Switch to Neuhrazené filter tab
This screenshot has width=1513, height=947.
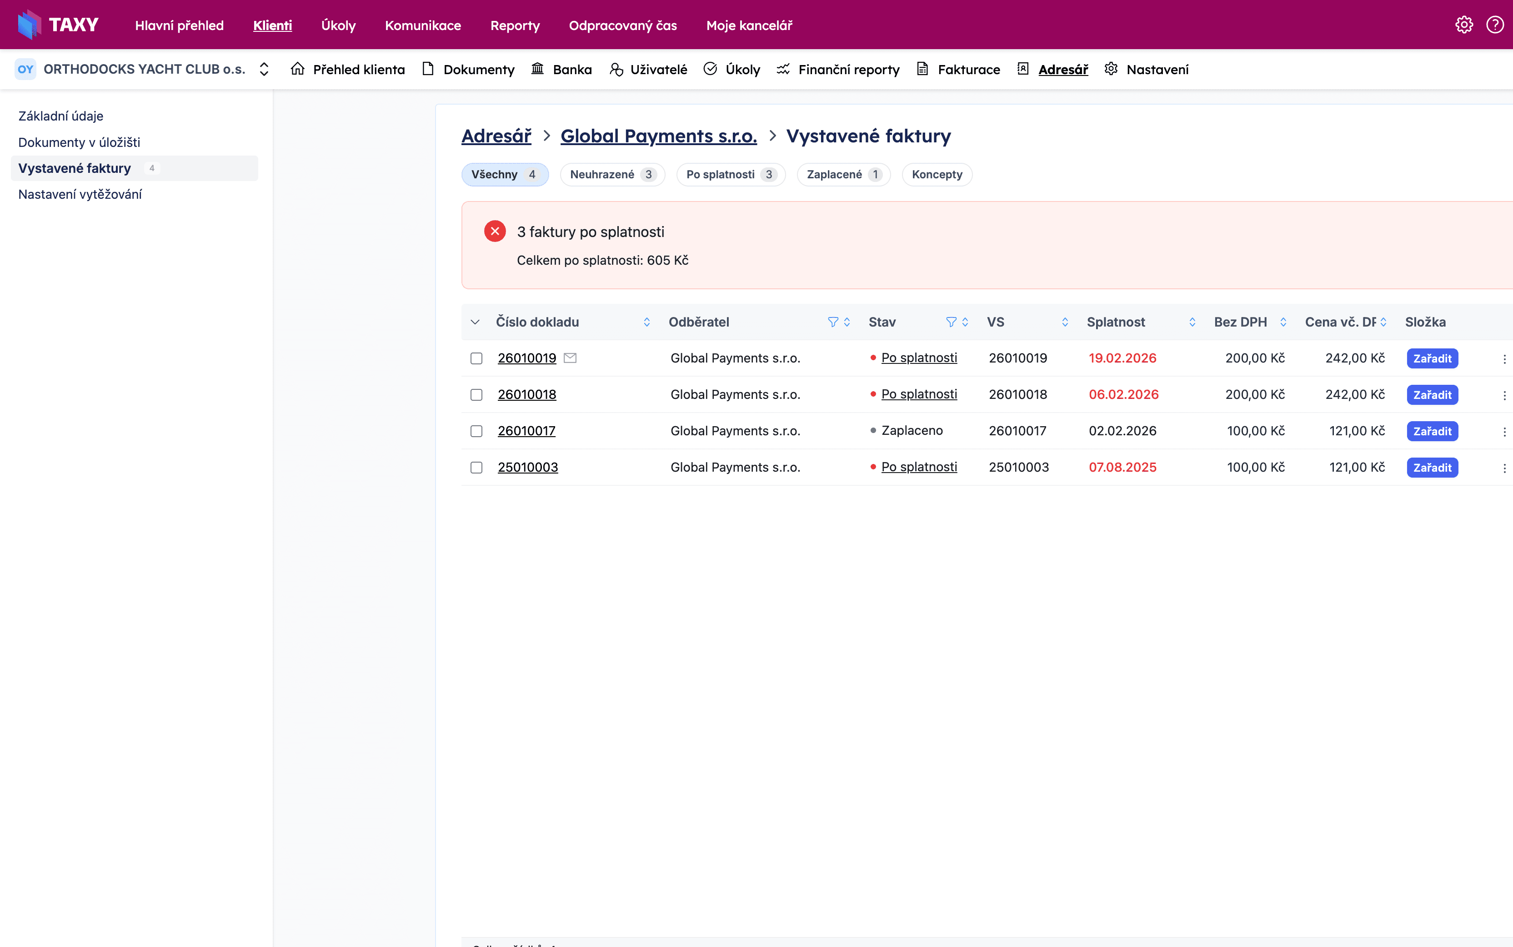coord(612,174)
